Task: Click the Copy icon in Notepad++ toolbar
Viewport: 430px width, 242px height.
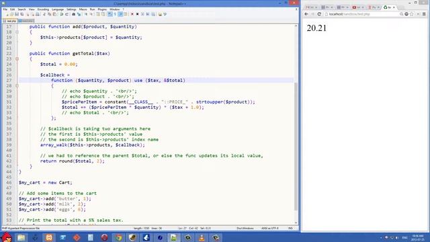Action: click(49, 14)
